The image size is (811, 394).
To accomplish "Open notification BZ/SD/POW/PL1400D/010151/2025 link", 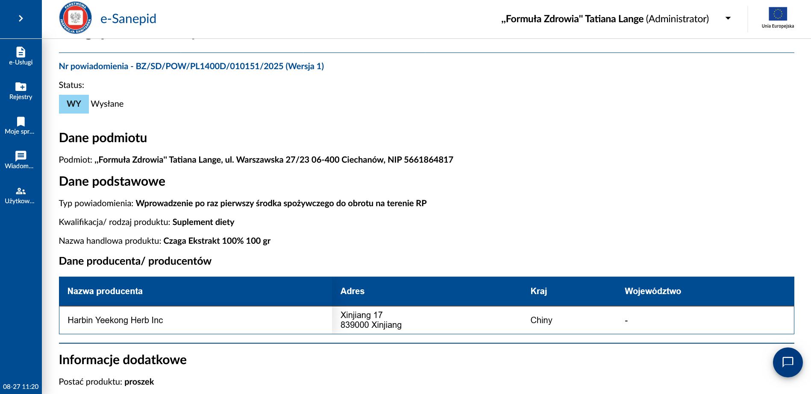I will (x=191, y=66).
